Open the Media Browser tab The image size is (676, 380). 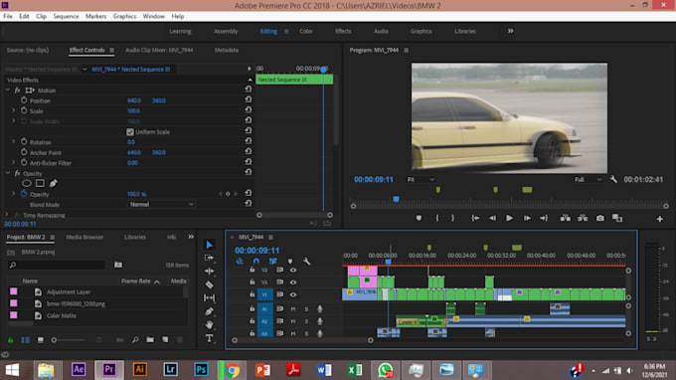(84, 237)
